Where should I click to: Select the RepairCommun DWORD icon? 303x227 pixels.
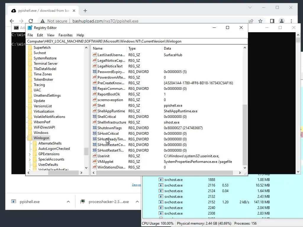94,88
